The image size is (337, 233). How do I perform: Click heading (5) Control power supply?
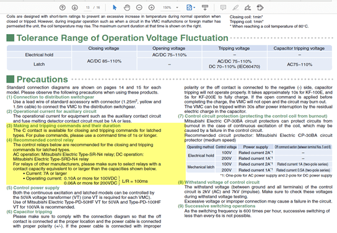pos(33,188)
